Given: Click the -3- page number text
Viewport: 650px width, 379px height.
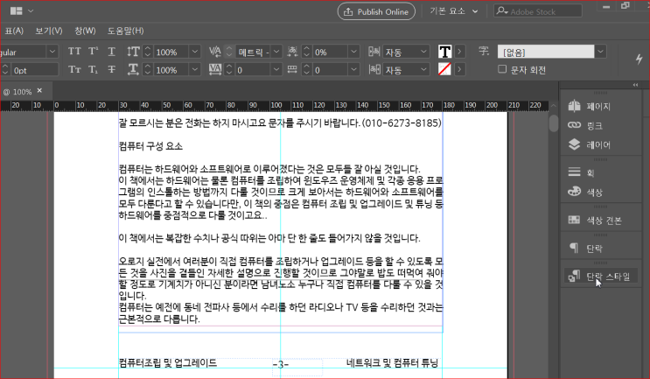Looking at the screenshot, I should tap(281, 364).
